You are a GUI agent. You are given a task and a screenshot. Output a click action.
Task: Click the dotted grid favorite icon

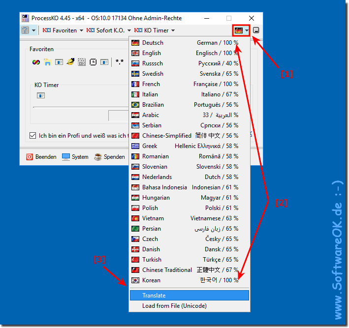click(x=82, y=62)
